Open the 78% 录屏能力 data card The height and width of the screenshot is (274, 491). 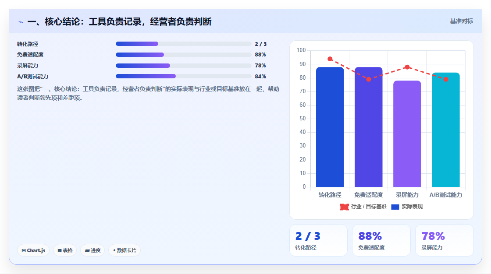(x=445, y=240)
